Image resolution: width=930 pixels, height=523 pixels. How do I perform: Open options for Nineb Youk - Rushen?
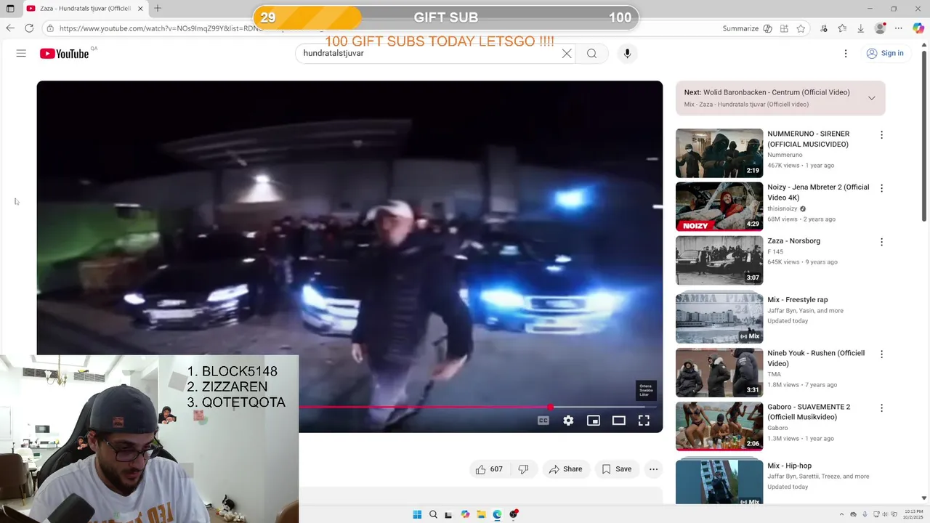(x=881, y=354)
